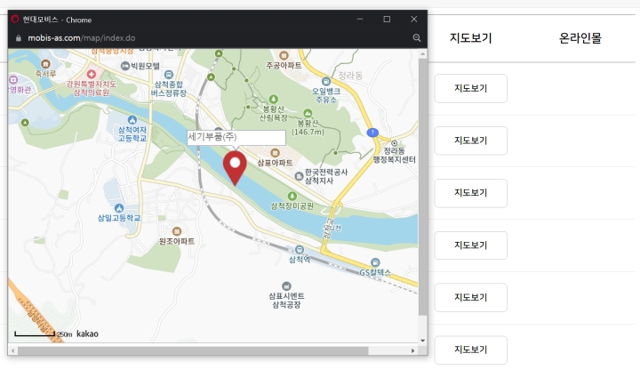
Task: Click the GS칼텍스 gas station icon
Action: pos(375,262)
